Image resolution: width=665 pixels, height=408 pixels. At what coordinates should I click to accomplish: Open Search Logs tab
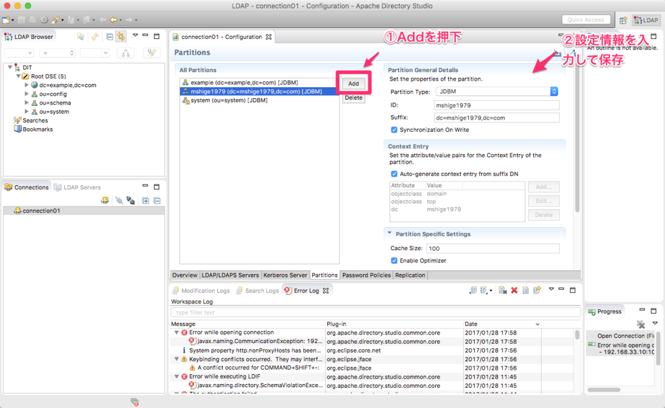(257, 290)
